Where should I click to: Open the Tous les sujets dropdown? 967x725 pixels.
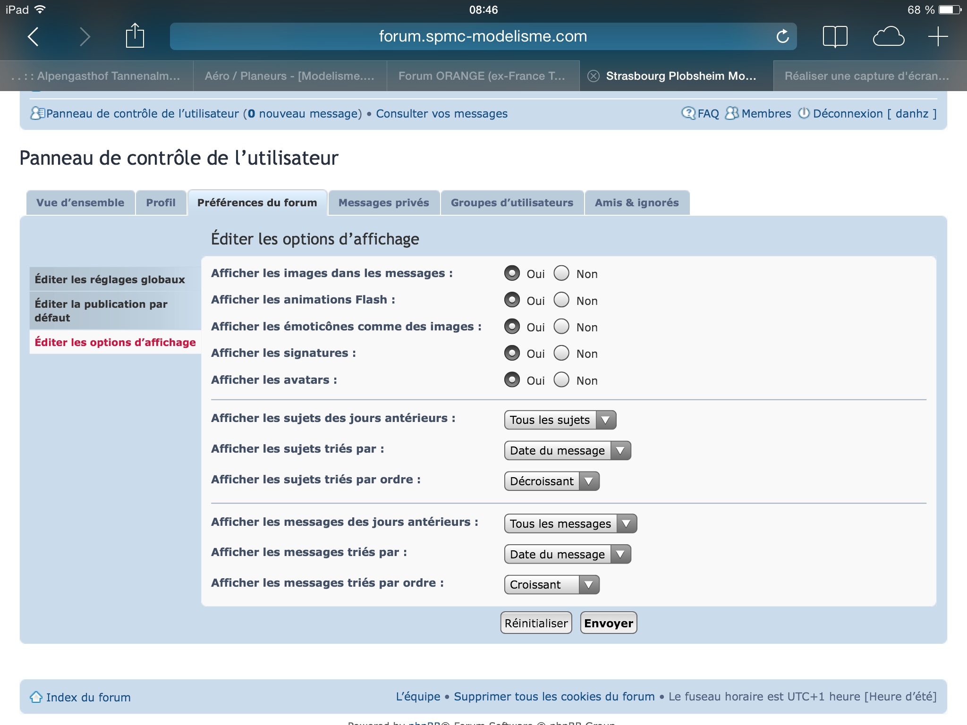(560, 420)
